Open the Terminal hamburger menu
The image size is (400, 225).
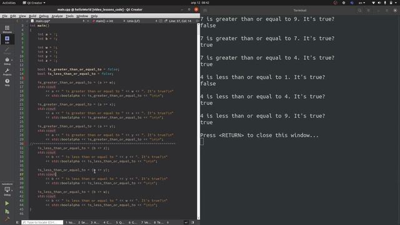click(x=368, y=11)
